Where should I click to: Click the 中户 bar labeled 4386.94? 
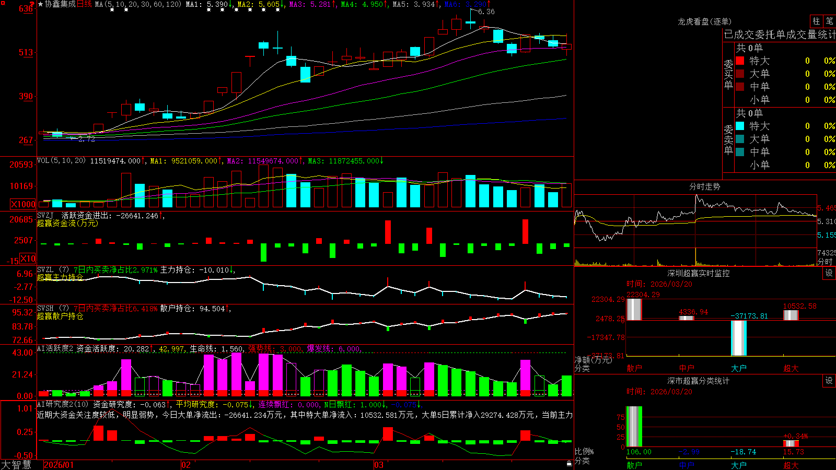click(x=687, y=318)
